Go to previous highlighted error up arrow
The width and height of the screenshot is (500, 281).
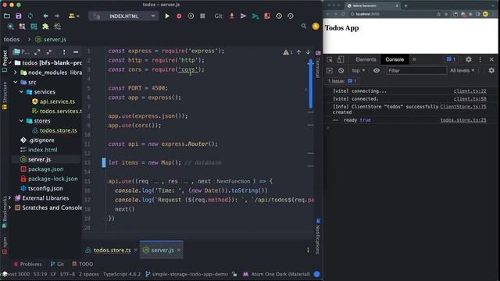point(298,52)
